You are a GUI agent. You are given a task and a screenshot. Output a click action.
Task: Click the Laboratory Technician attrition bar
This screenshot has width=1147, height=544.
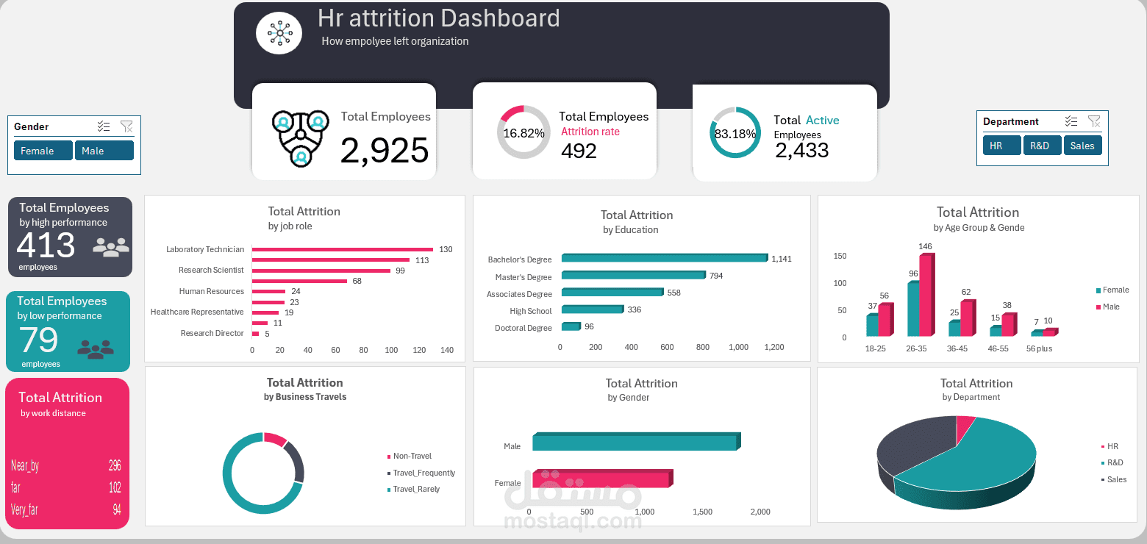click(x=342, y=249)
